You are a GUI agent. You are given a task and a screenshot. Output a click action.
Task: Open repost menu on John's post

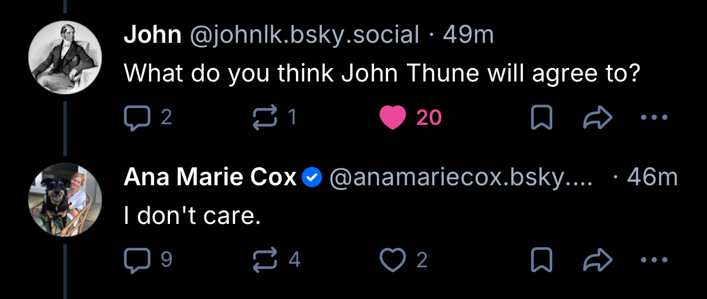click(264, 118)
